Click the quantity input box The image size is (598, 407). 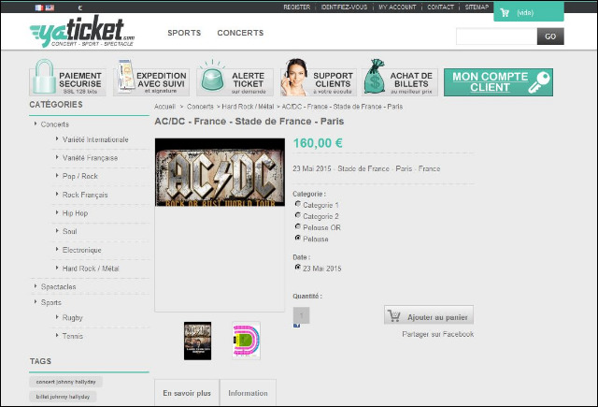pos(301,315)
